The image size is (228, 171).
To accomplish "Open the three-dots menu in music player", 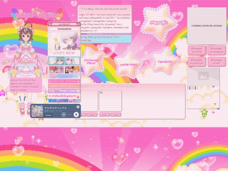I will pyautogui.click(x=70, y=114).
